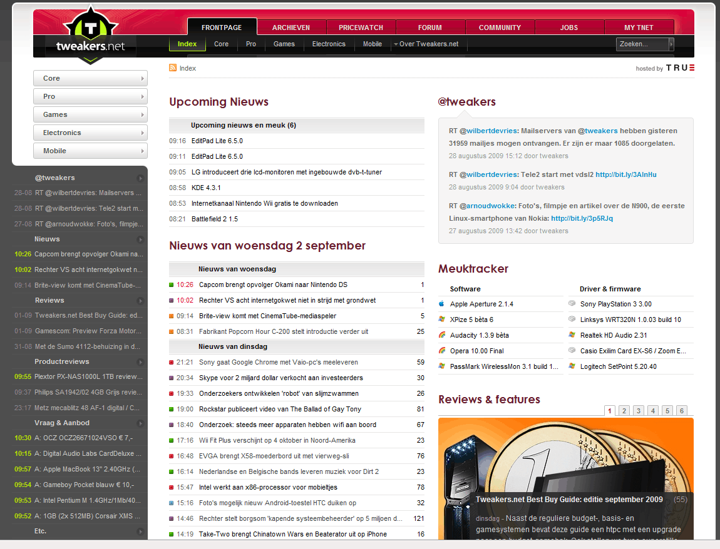Click the icon beside PassMark WirelessMon 3.1
Viewport: 720px width, 549px height.
pyautogui.click(x=442, y=366)
